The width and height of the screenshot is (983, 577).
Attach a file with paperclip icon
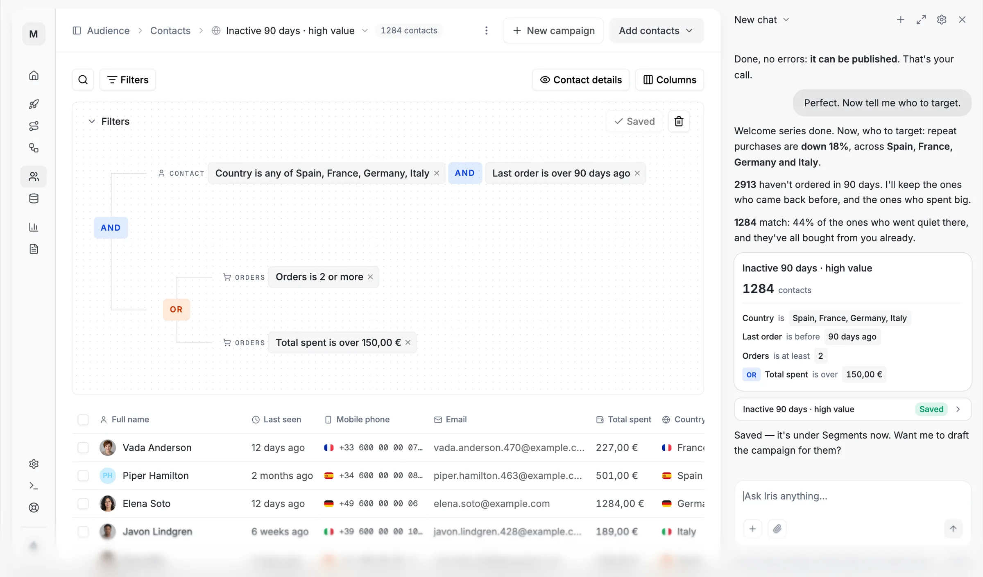pyautogui.click(x=777, y=529)
